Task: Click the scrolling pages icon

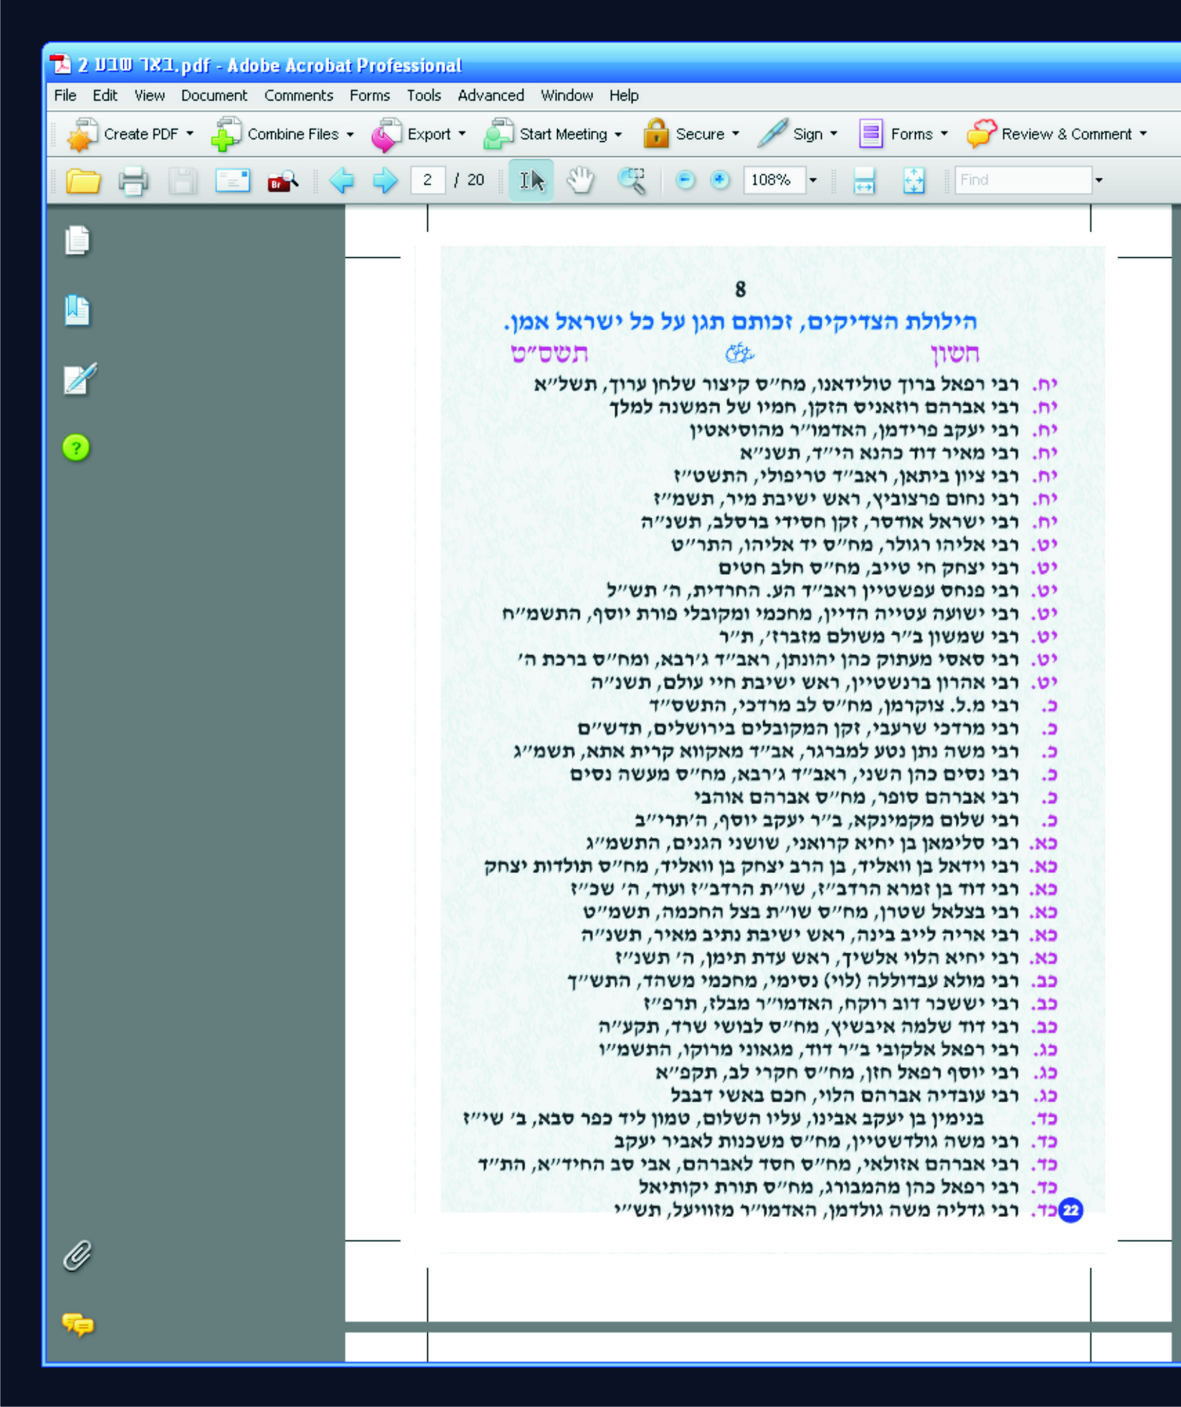Action: point(864,181)
